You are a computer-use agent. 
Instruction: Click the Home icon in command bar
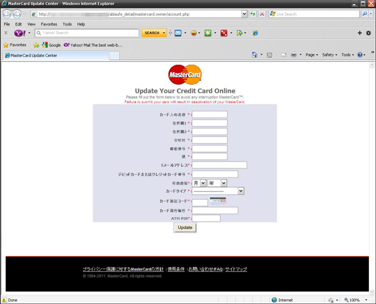(254, 55)
